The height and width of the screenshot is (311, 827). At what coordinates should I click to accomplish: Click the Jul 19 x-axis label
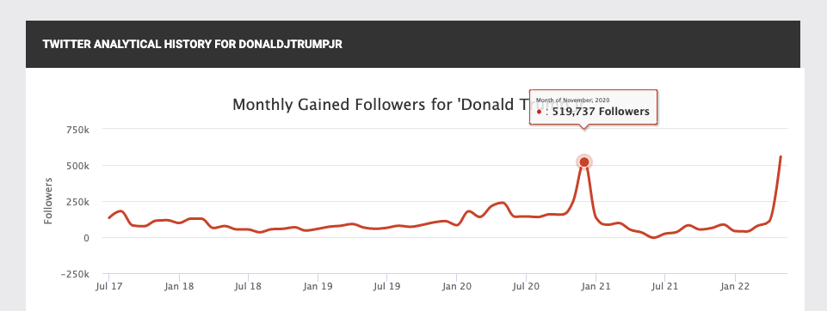click(386, 287)
